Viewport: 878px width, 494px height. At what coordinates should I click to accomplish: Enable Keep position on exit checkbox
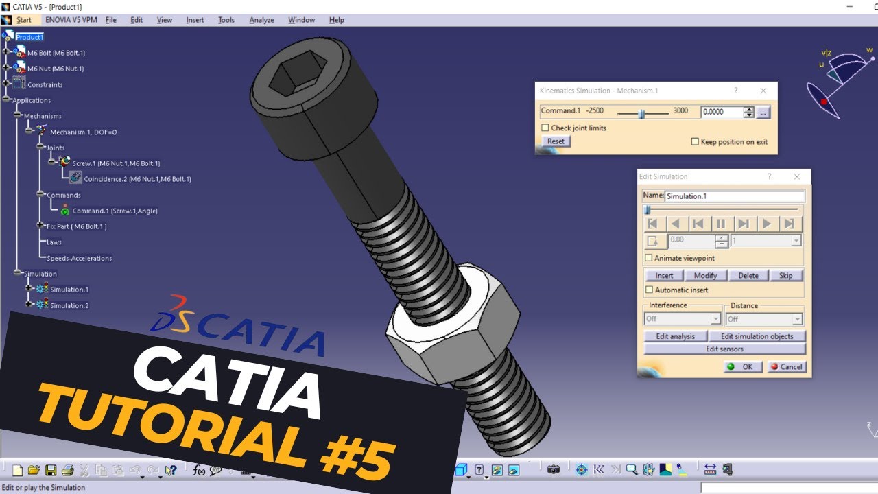(695, 141)
